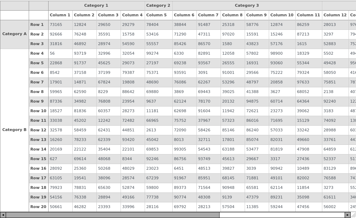
Task: Click the Column 12 header
Action: coord(335,15)
